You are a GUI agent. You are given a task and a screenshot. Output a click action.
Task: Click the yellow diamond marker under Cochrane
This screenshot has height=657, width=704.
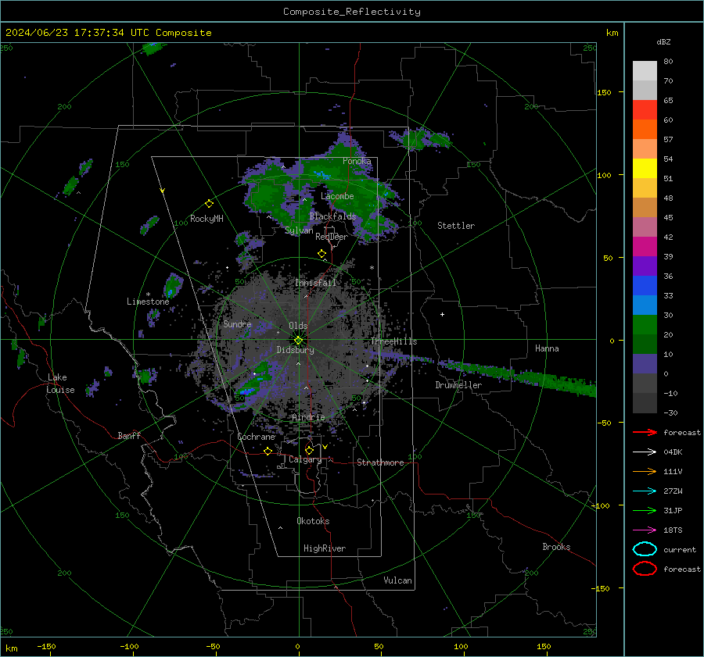point(268,451)
